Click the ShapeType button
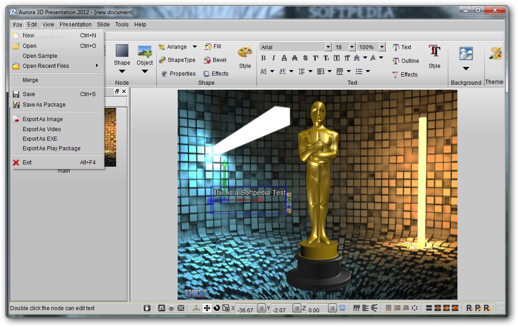Screen dimensions: 518x327 [x=177, y=60]
